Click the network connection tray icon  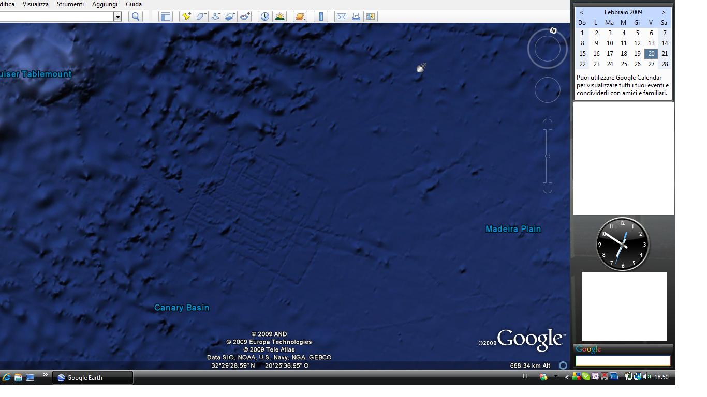pos(638,377)
